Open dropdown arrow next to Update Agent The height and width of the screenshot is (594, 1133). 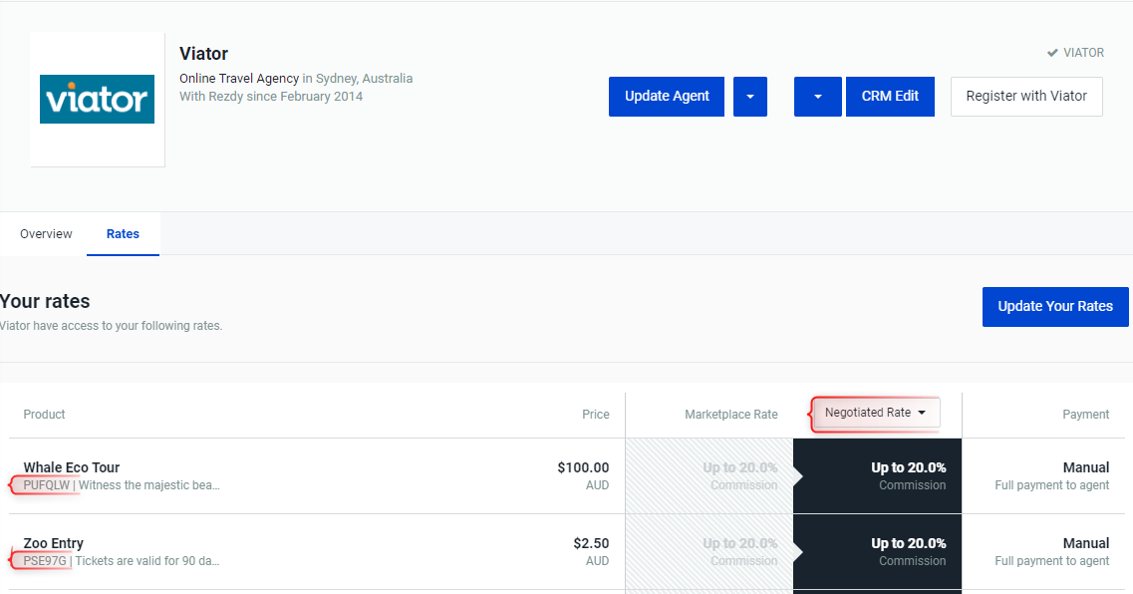pos(750,96)
